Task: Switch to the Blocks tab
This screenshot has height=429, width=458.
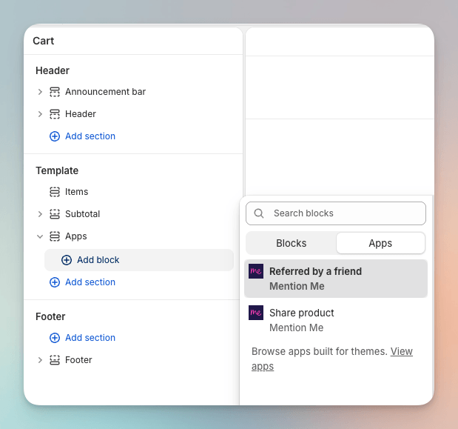Action: tap(292, 243)
